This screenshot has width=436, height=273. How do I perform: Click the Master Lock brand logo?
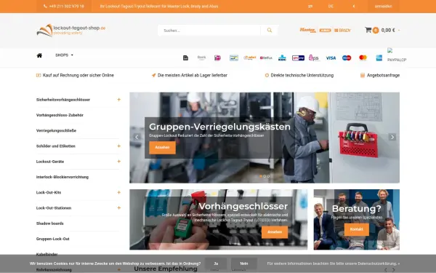point(307,30)
